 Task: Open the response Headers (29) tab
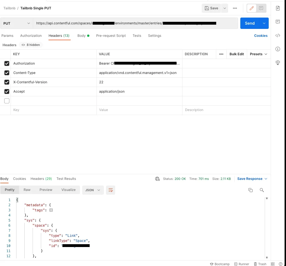click(x=41, y=179)
